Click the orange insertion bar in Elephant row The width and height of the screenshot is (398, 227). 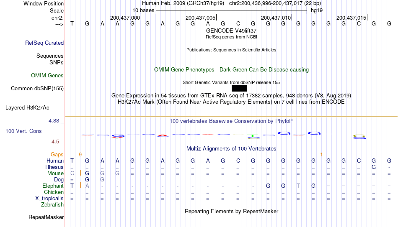coord(80,186)
